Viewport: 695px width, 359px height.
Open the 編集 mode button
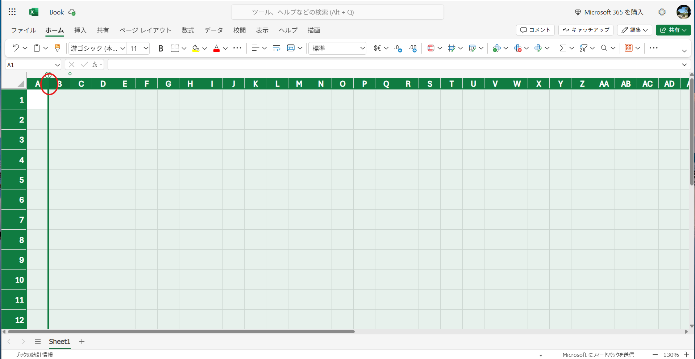pos(634,30)
